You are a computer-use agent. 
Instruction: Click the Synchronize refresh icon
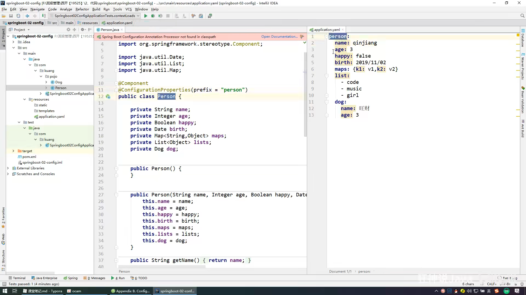coord(18,16)
